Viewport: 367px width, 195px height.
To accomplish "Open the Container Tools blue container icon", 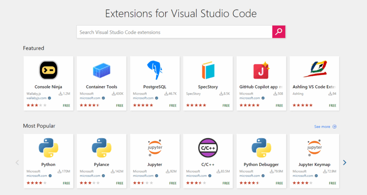I will [x=101, y=70].
